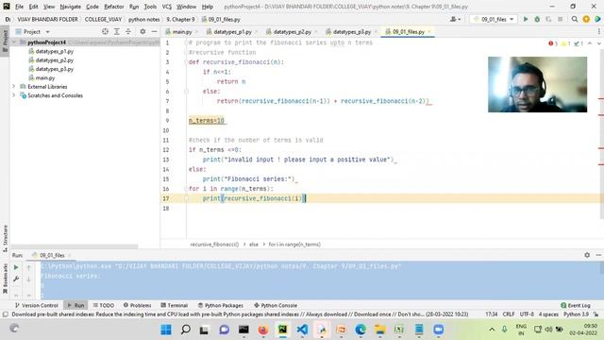Open Visual Studio Code from taskbar
604x340 pixels.
[302, 330]
